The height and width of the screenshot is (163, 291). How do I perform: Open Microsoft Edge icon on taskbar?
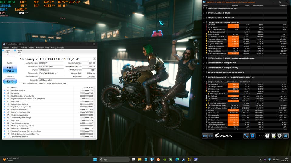[x=177, y=159]
